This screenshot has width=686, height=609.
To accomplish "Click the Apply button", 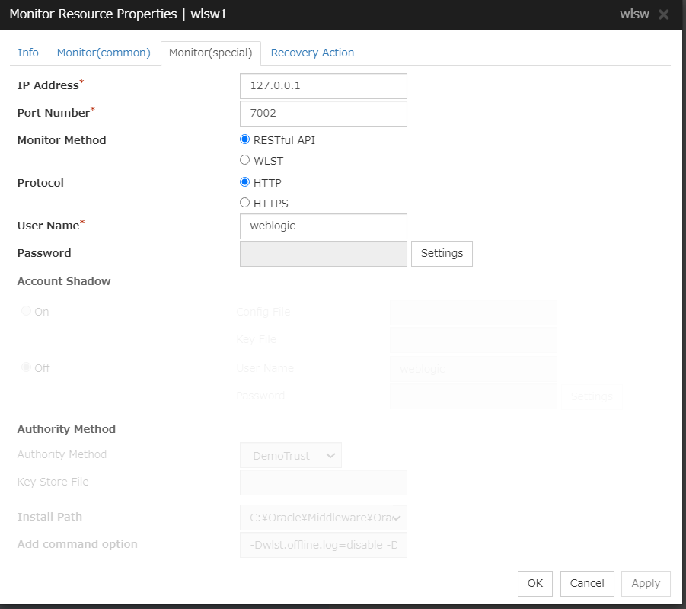I will tap(646, 583).
